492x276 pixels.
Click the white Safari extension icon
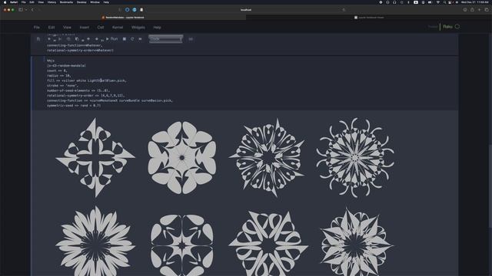pyautogui.click(x=141, y=10)
